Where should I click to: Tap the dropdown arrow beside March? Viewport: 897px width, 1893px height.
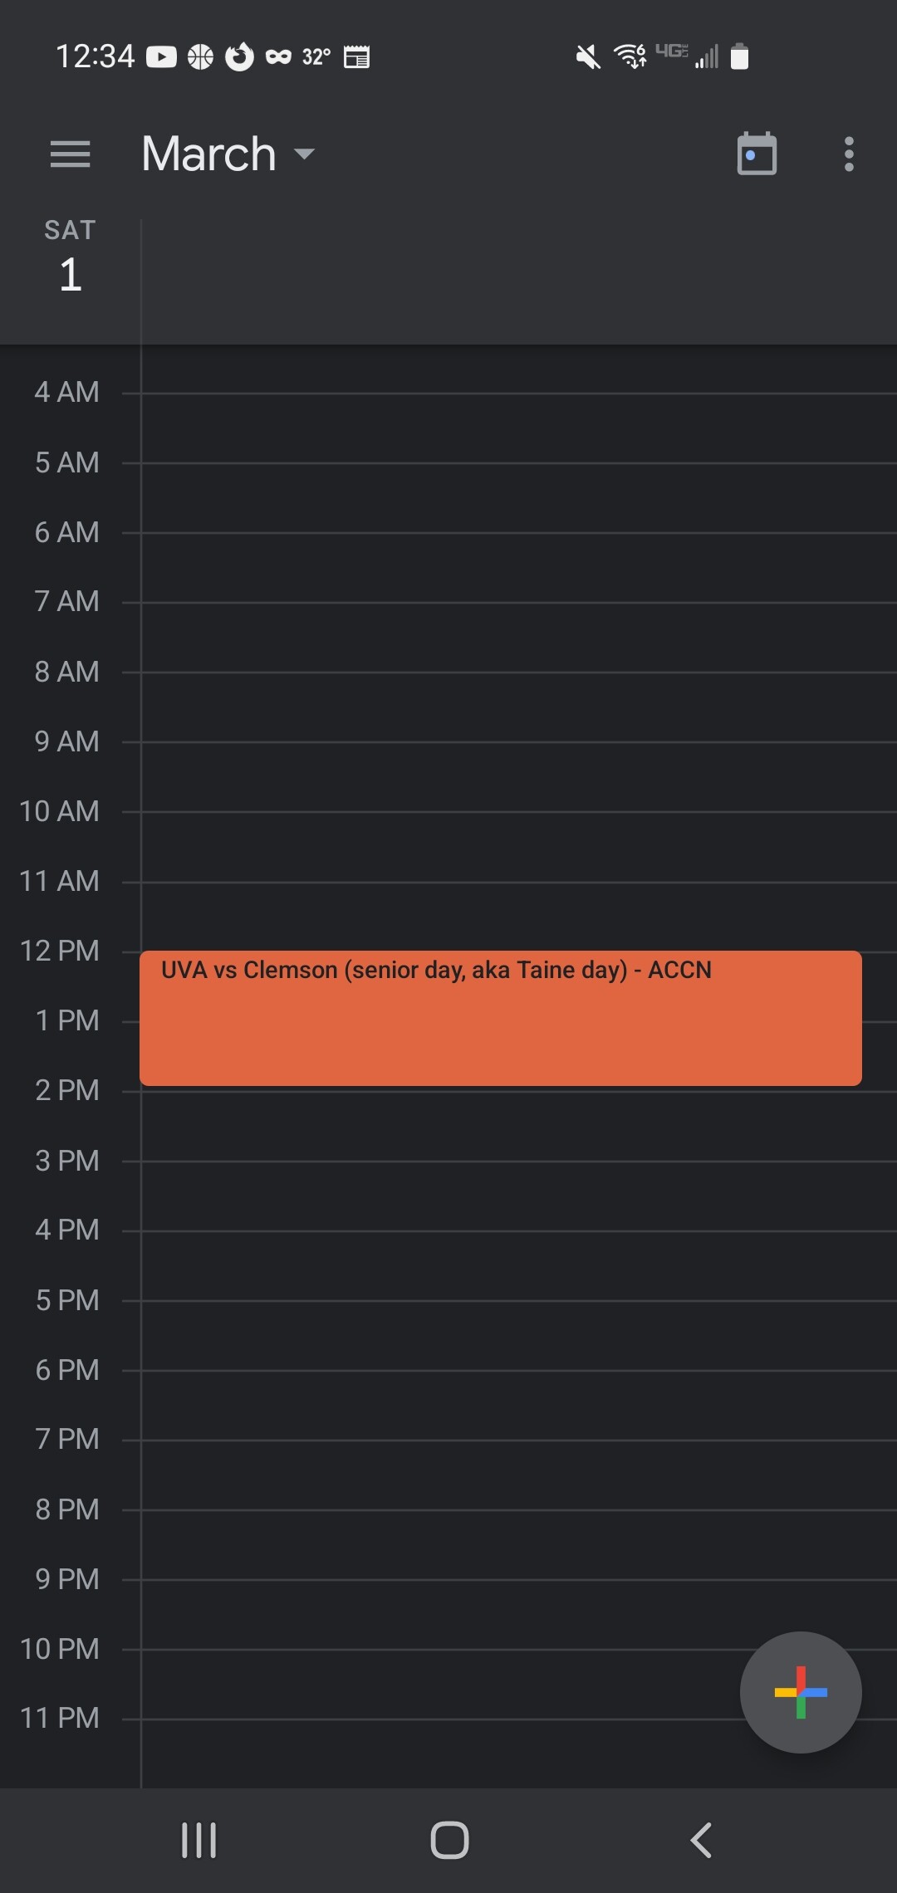coord(305,154)
